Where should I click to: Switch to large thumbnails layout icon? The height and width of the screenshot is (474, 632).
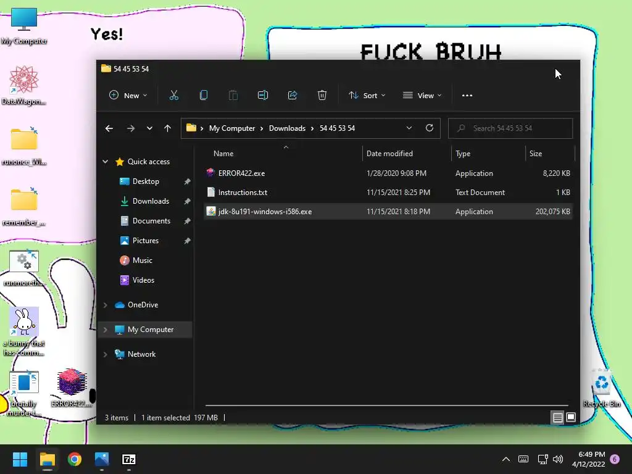571,418
